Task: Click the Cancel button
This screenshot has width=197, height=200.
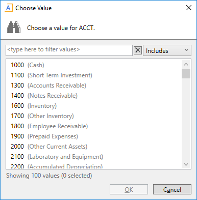Action: pyautogui.click(x=172, y=189)
